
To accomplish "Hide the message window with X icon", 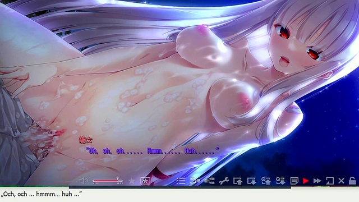I will coord(341,181).
